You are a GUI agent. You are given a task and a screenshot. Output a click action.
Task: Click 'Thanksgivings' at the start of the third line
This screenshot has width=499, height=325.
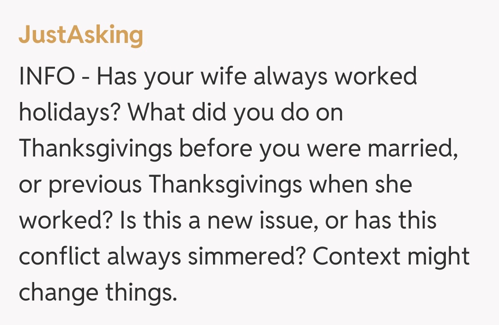[x=96, y=149]
